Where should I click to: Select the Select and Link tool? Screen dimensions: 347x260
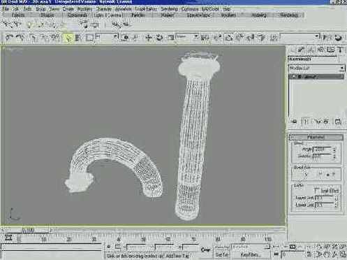coord(33,37)
